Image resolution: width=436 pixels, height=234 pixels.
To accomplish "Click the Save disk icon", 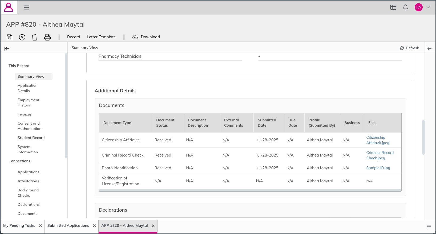I will click(x=9, y=37).
